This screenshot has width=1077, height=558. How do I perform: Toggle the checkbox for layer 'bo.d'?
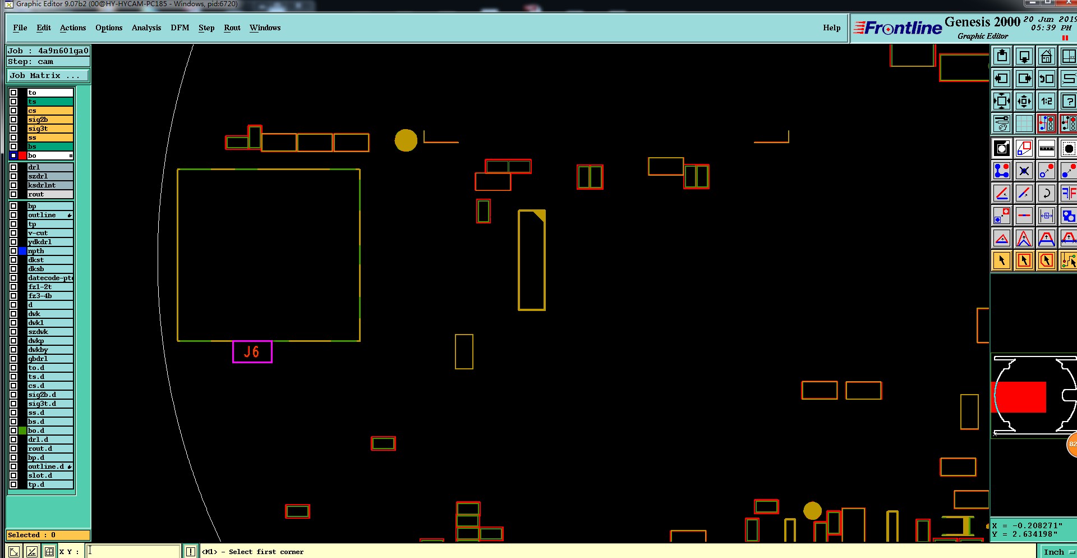pos(13,431)
